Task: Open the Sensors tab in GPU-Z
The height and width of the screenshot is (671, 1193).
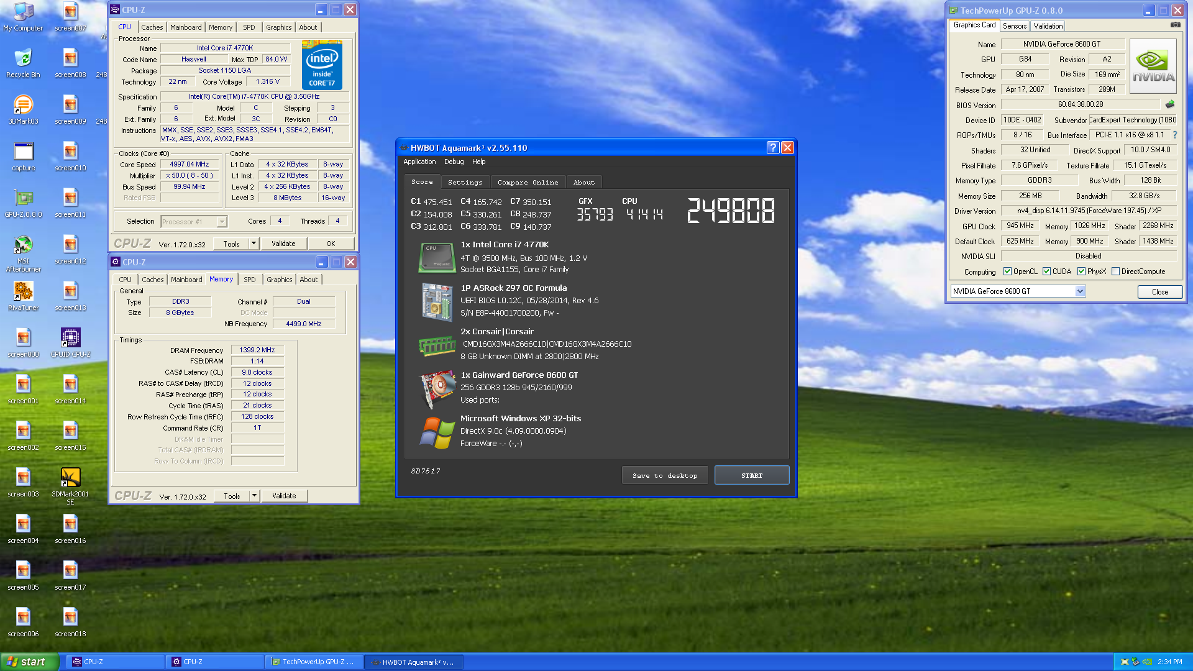Action: 1015,26
